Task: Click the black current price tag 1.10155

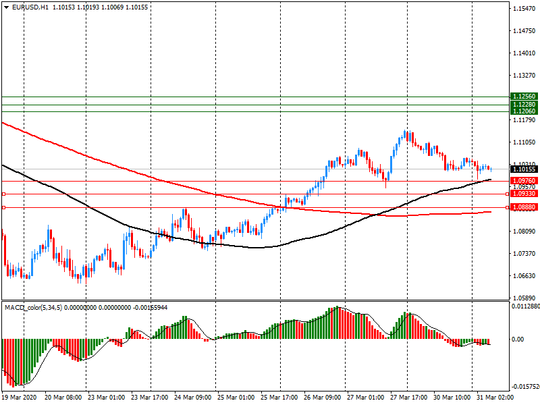Action: pos(524,169)
